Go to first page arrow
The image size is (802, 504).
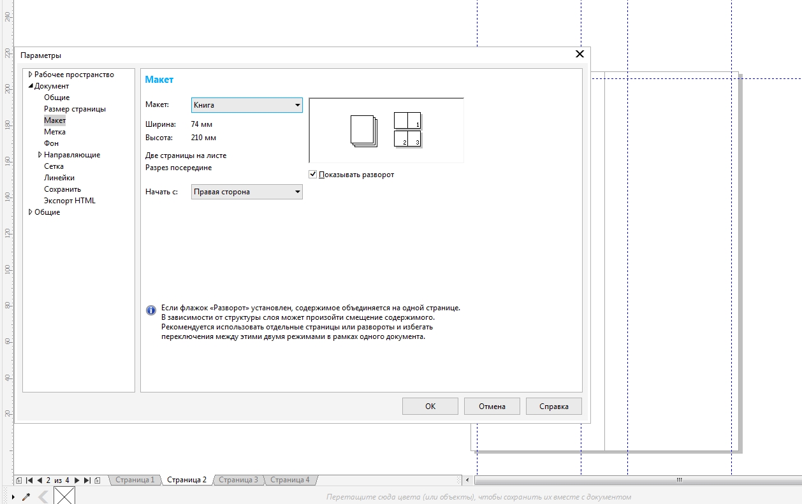pos(29,480)
